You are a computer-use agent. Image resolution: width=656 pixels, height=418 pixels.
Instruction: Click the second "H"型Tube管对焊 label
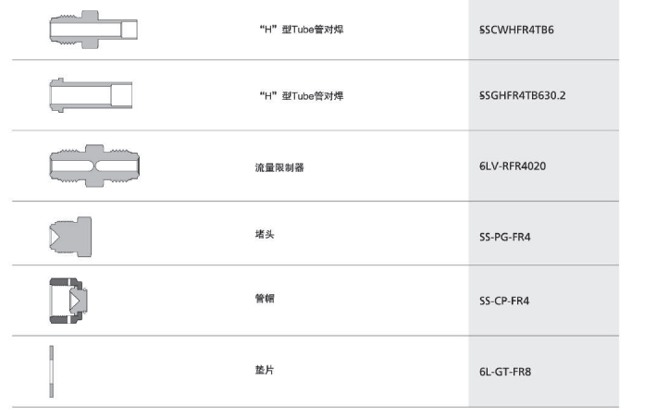[302, 96]
